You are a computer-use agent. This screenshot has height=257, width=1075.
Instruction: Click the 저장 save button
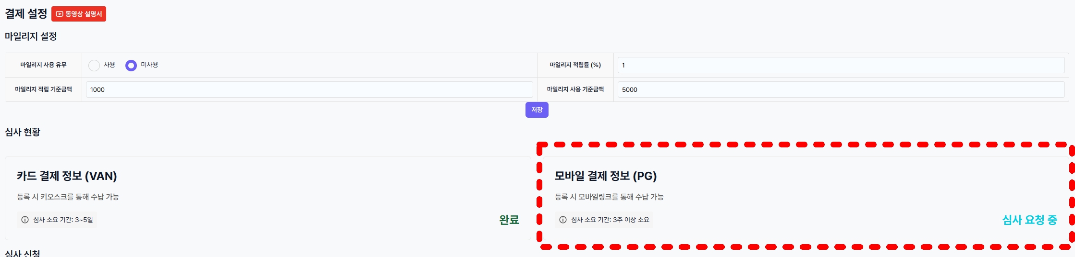(x=537, y=110)
